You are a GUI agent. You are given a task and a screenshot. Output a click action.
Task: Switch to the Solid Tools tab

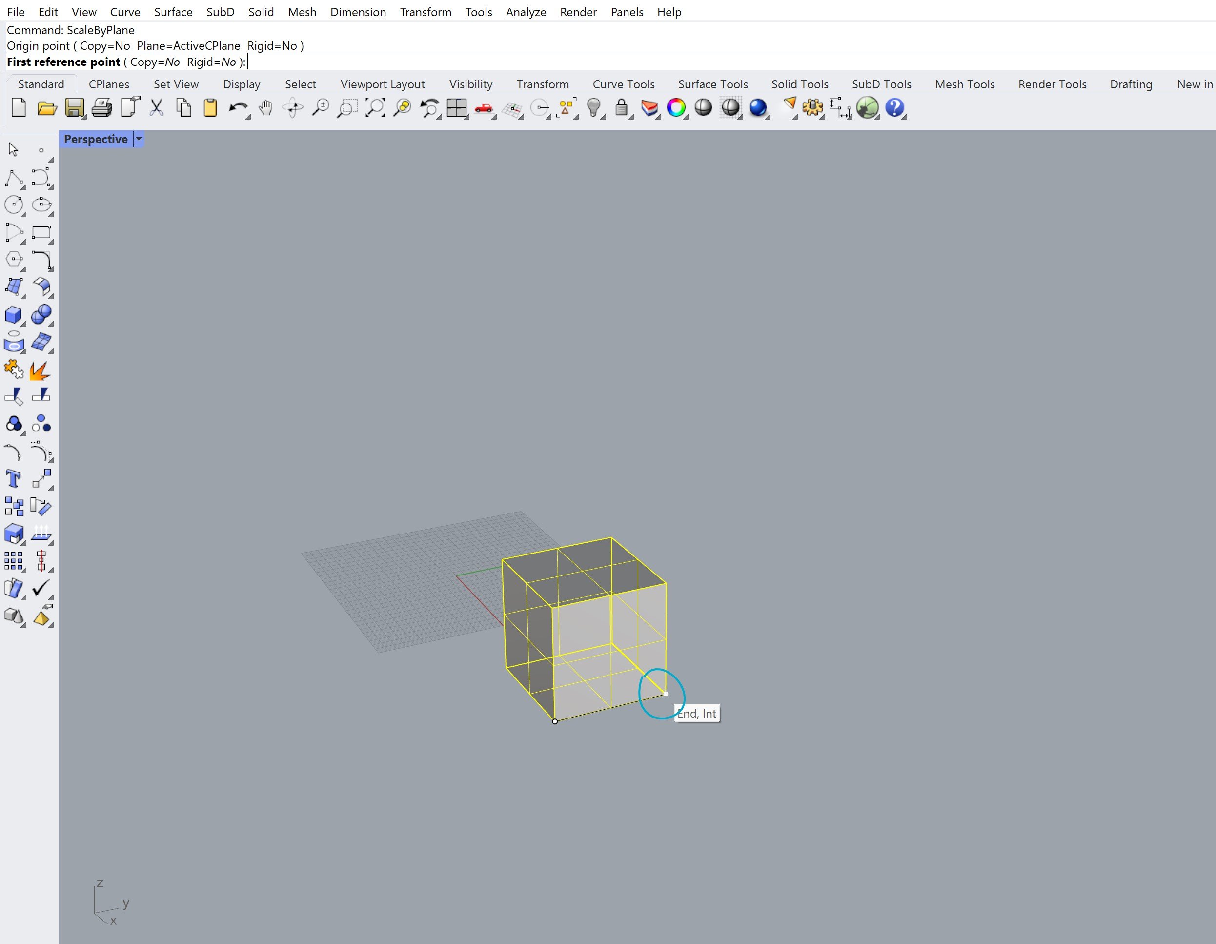tap(799, 84)
